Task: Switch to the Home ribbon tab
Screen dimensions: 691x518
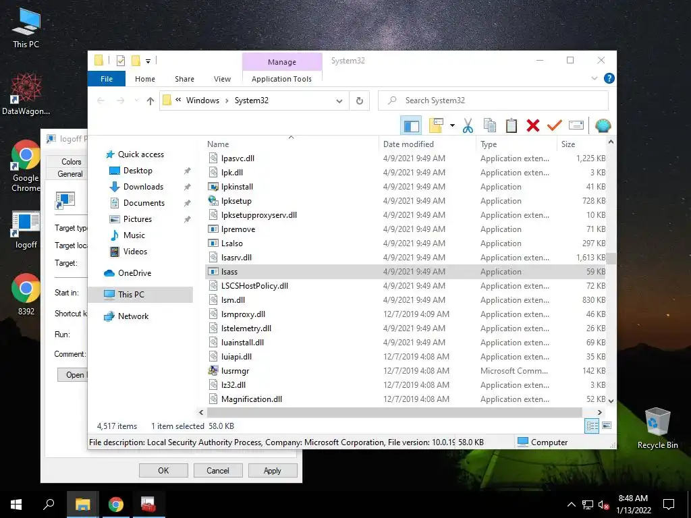Action: click(145, 79)
